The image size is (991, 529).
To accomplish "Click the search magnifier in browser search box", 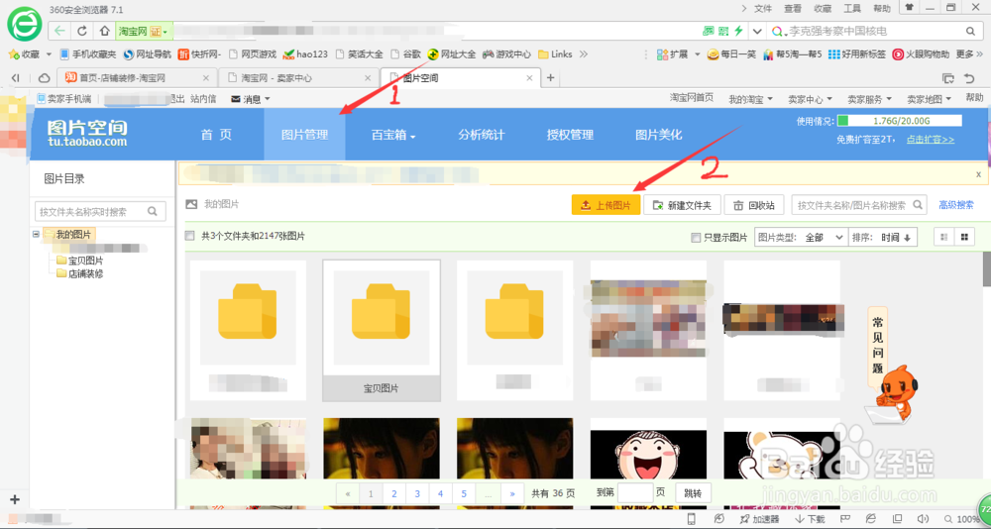I will pos(970,31).
